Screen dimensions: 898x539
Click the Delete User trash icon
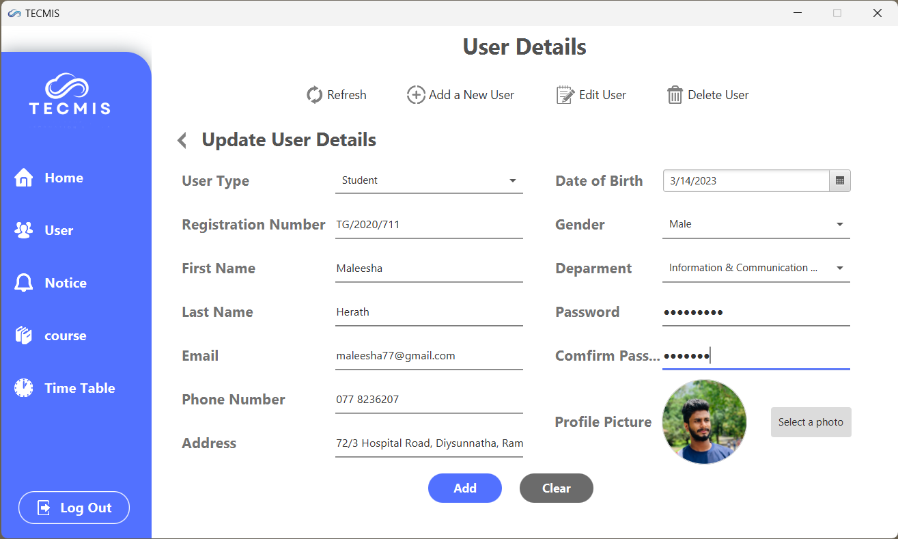click(675, 95)
